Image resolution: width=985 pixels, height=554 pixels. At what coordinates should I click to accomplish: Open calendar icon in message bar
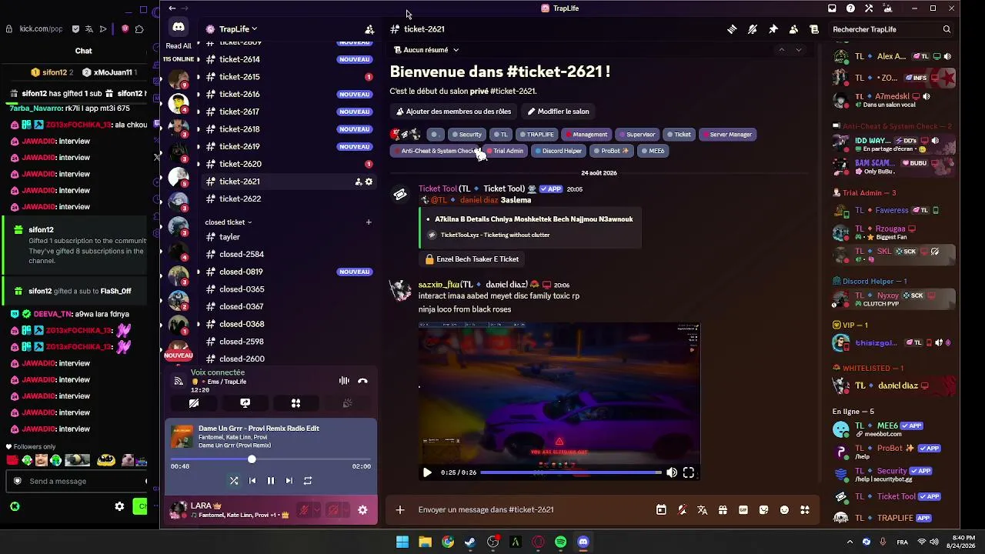tap(661, 509)
